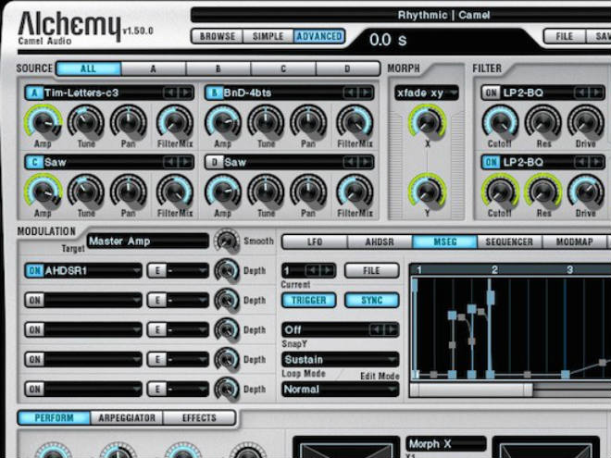Click the source B Tune knob
Image resolution: width=611 pixels, height=458 pixels.
[267, 120]
